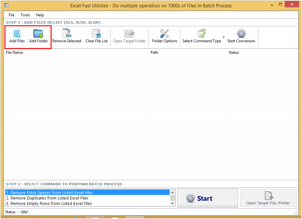Click the Help menu item
Screen dimensions: 302x219
pyautogui.click(x=40, y=15)
